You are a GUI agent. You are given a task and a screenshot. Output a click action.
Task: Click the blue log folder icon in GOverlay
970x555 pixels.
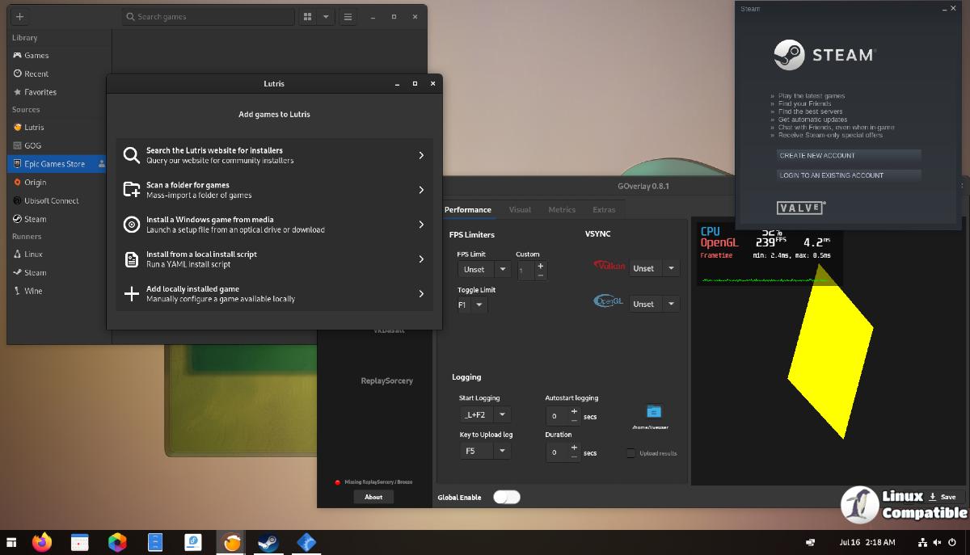click(x=654, y=411)
